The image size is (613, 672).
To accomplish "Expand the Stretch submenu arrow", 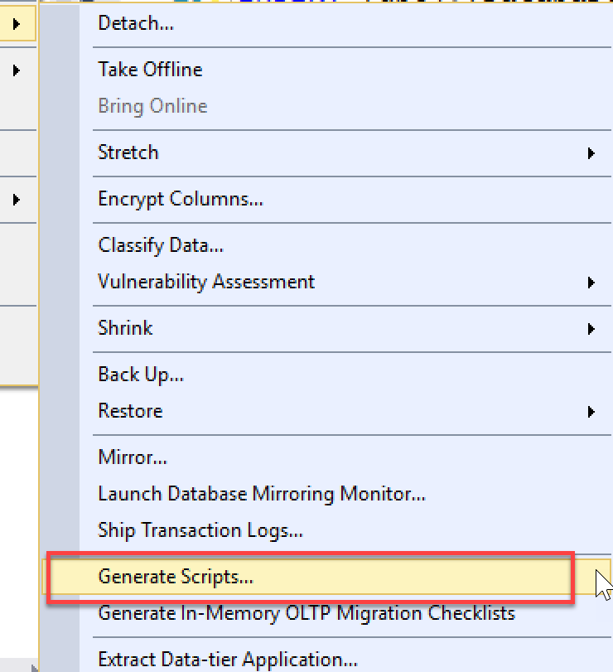I will (591, 153).
